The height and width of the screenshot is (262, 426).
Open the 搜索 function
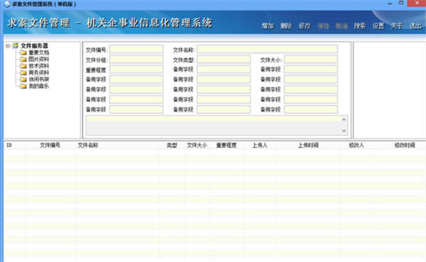pyautogui.click(x=360, y=26)
